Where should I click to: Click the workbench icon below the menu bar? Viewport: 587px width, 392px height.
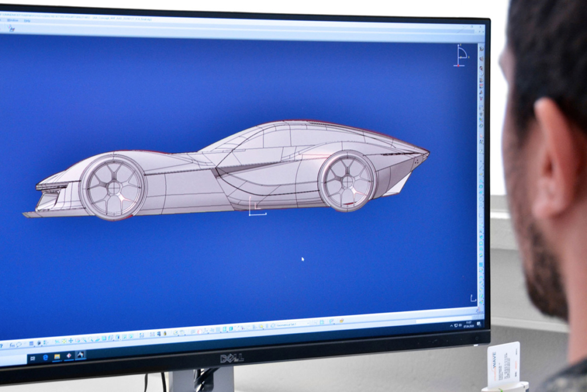11,29
